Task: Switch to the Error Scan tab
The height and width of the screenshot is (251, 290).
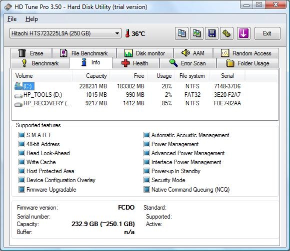Action: [x=187, y=63]
